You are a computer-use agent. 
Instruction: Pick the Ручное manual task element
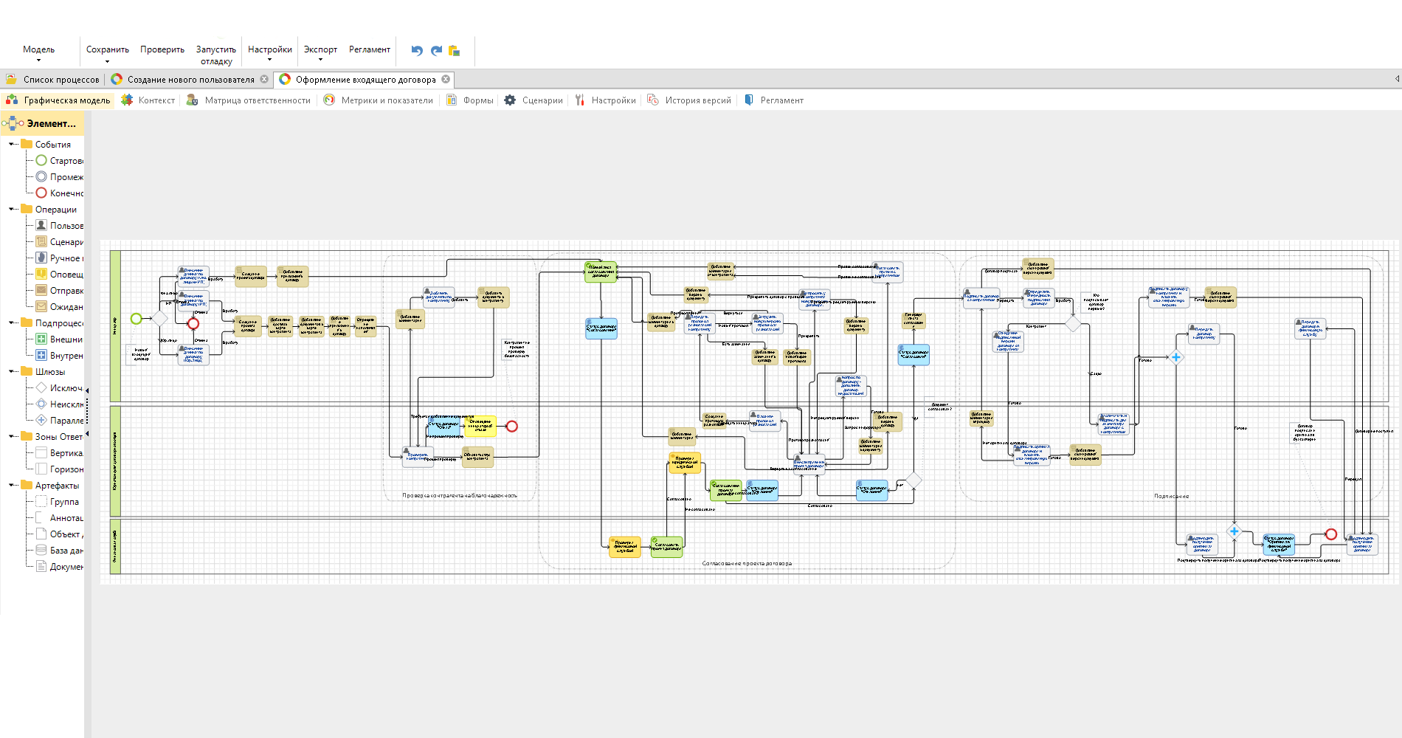tap(59, 258)
